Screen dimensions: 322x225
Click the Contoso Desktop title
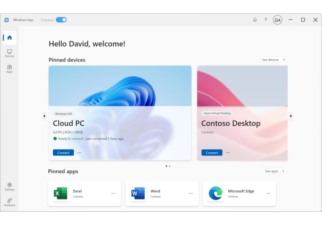tap(231, 123)
